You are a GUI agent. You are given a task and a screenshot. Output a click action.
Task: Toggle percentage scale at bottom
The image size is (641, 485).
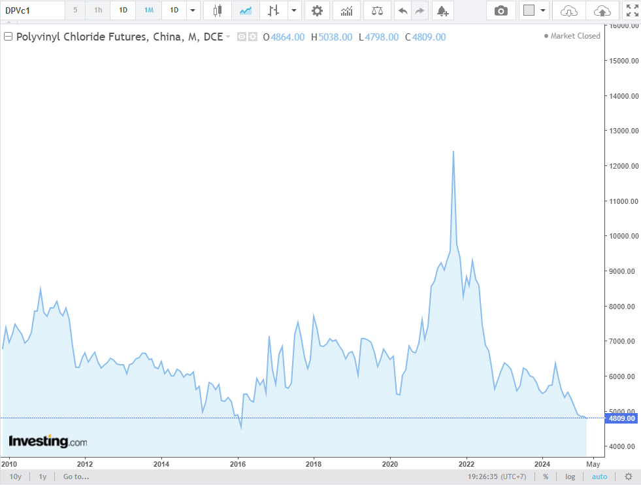click(x=546, y=477)
